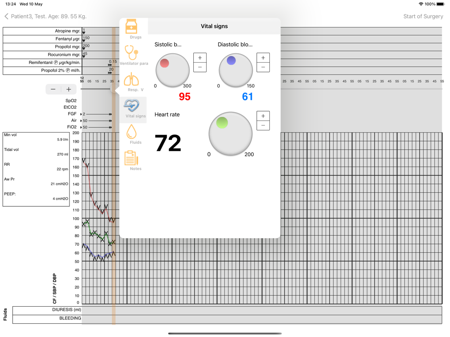The width and height of the screenshot is (450, 337).
Task: Click the timeline slider handle
Action: [114, 89]
